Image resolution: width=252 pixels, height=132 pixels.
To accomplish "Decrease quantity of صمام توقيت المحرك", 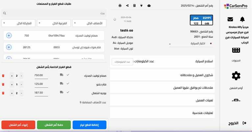I will click(21, 76).
